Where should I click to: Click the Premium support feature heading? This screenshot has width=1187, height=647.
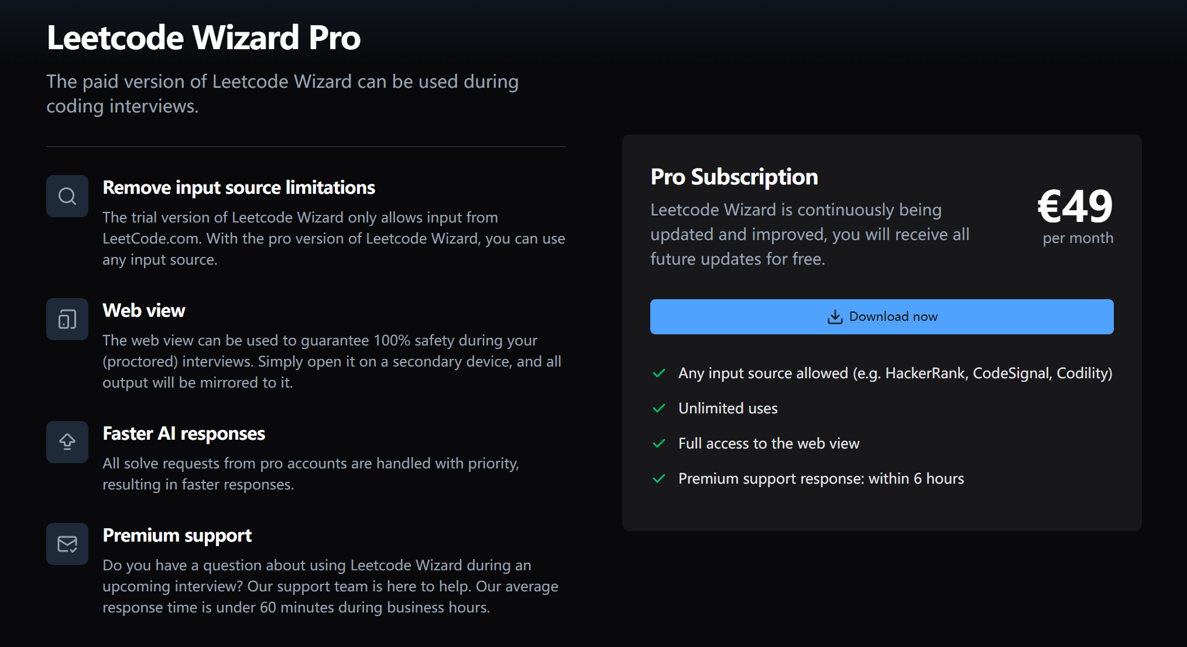[x=177, y=535]
